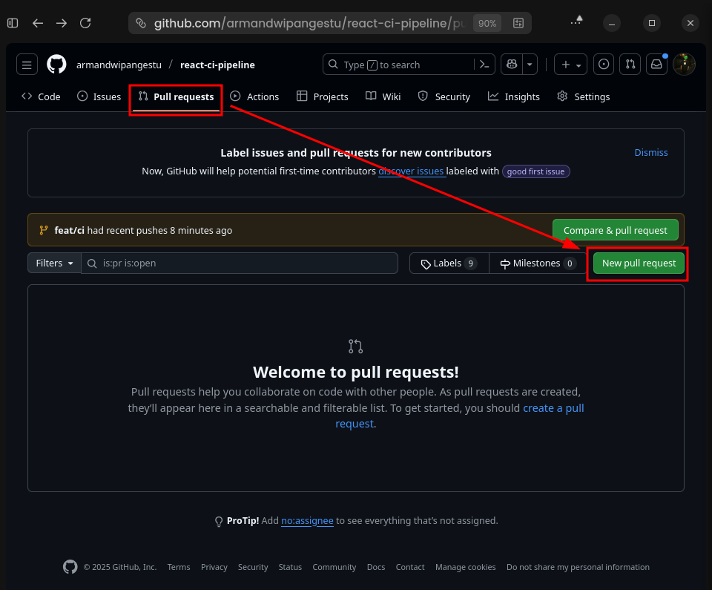Viewport: 712px width, 590px height.
Task: Expand the Copilot dropdown arrow
Action: pyautogui.click(x=530, y=65)
